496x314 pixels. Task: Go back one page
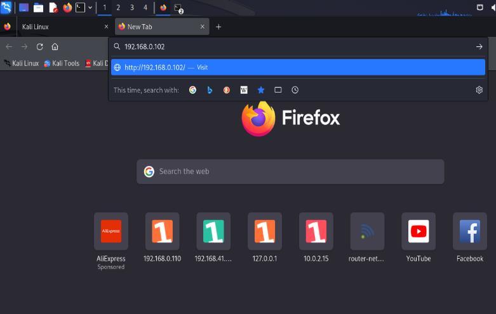[x=9, y=47]
